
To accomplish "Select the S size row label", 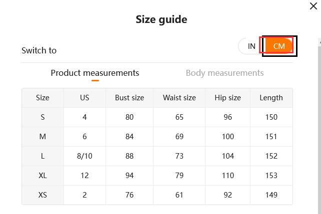I will coord(43,117).
